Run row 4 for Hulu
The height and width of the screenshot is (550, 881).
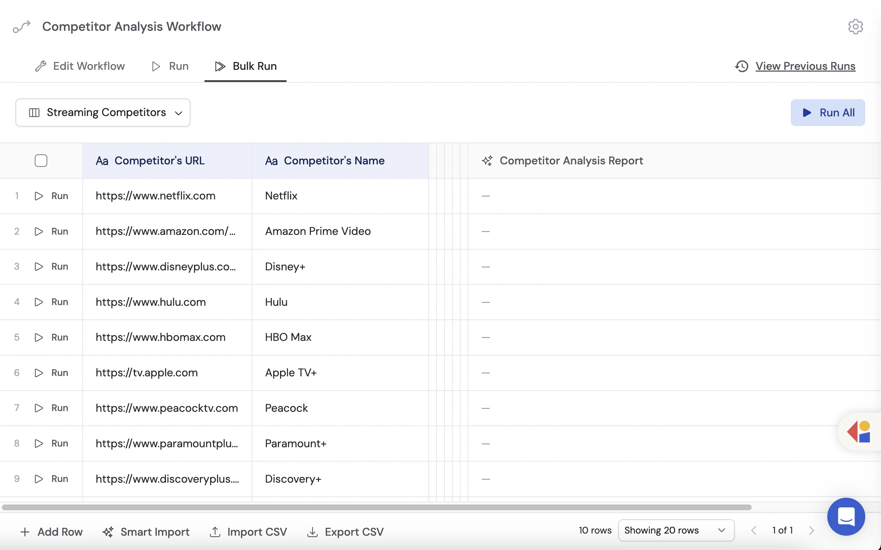tap(51, 302)
